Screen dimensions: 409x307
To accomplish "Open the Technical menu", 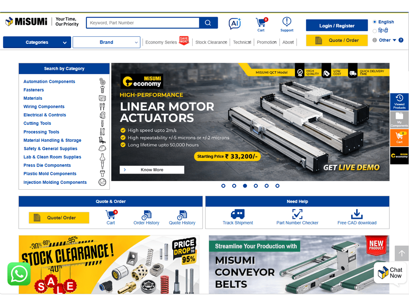I will point(242,42).
